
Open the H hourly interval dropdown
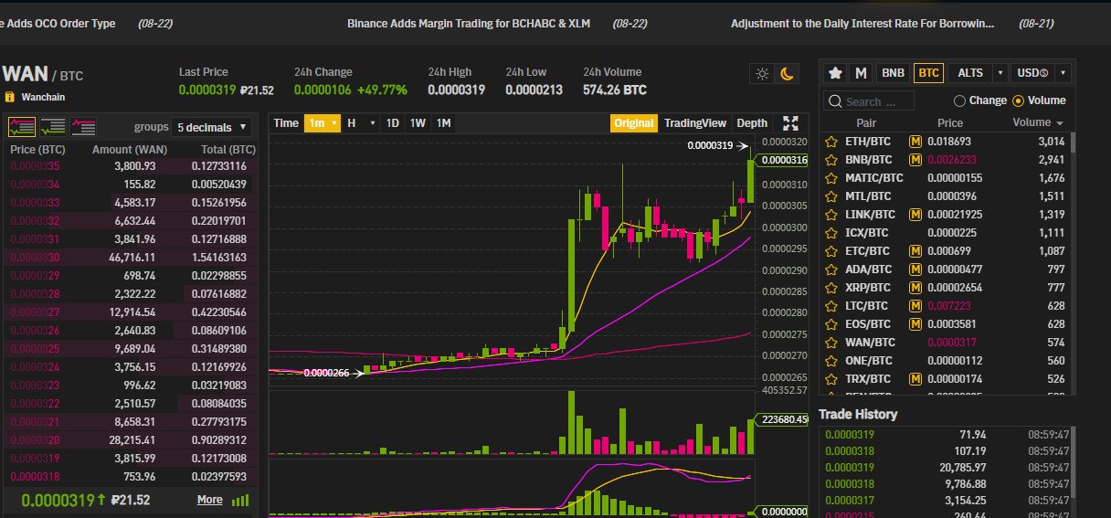click(361, 123)
